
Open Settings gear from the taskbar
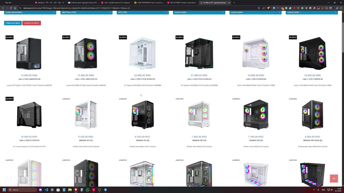[52, 190]
